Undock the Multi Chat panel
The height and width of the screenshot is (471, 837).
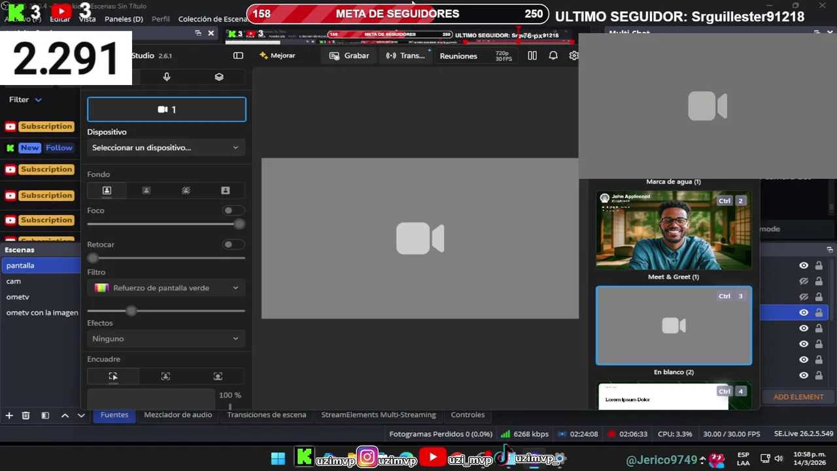pos(817,32)
